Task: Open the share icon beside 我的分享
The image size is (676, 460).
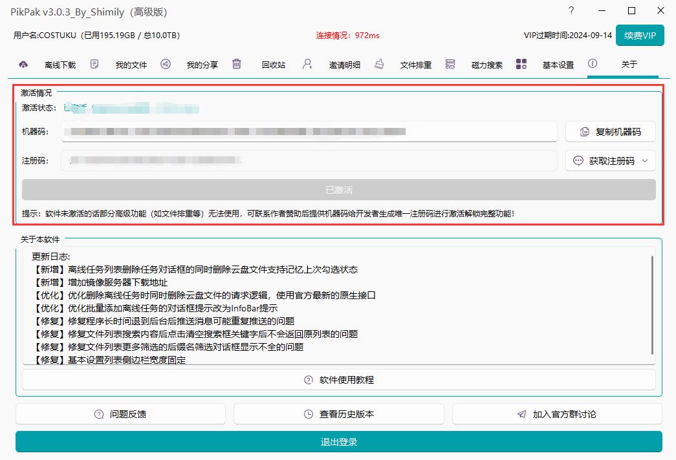Action: click(166, 64)
